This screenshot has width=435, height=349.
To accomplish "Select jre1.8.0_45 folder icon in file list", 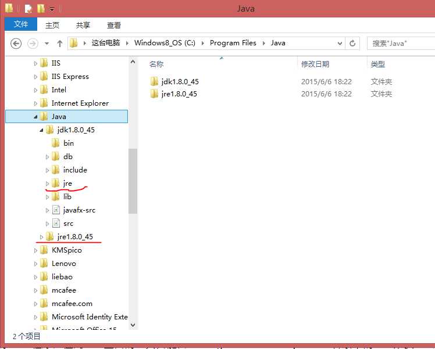I will (154, 93).
